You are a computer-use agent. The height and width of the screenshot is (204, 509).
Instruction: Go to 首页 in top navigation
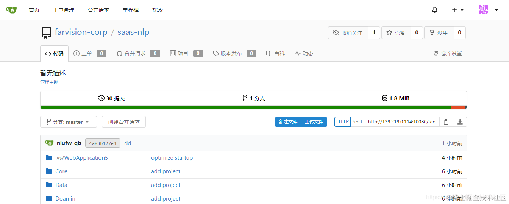tap(34, 10)
